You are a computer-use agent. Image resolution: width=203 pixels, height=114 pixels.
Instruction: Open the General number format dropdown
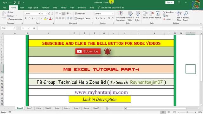coord(113,14)
